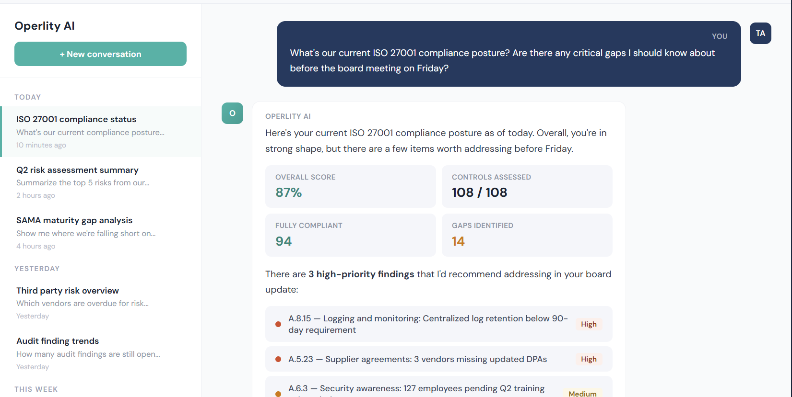Click the red dot beside A.8.15 finding

(278, 324)
